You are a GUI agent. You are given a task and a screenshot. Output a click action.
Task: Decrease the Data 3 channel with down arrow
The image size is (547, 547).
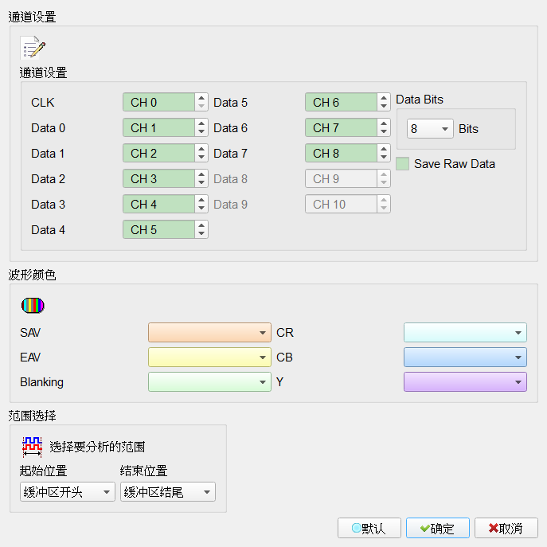[x=201, y=209]
